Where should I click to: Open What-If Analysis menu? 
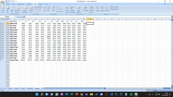pyautogui.click(x=91, y=9)
